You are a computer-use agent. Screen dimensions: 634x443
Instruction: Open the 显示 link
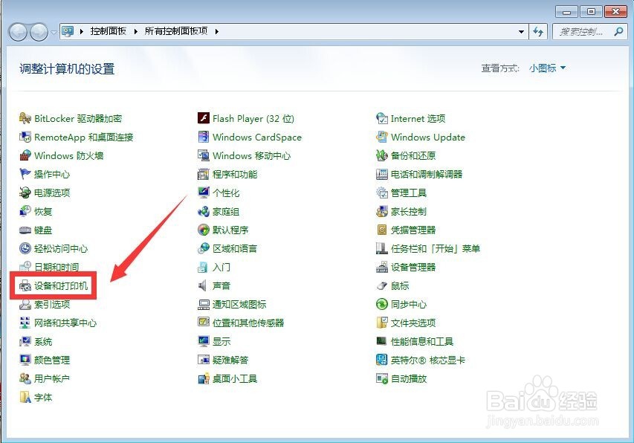(221, 342)
